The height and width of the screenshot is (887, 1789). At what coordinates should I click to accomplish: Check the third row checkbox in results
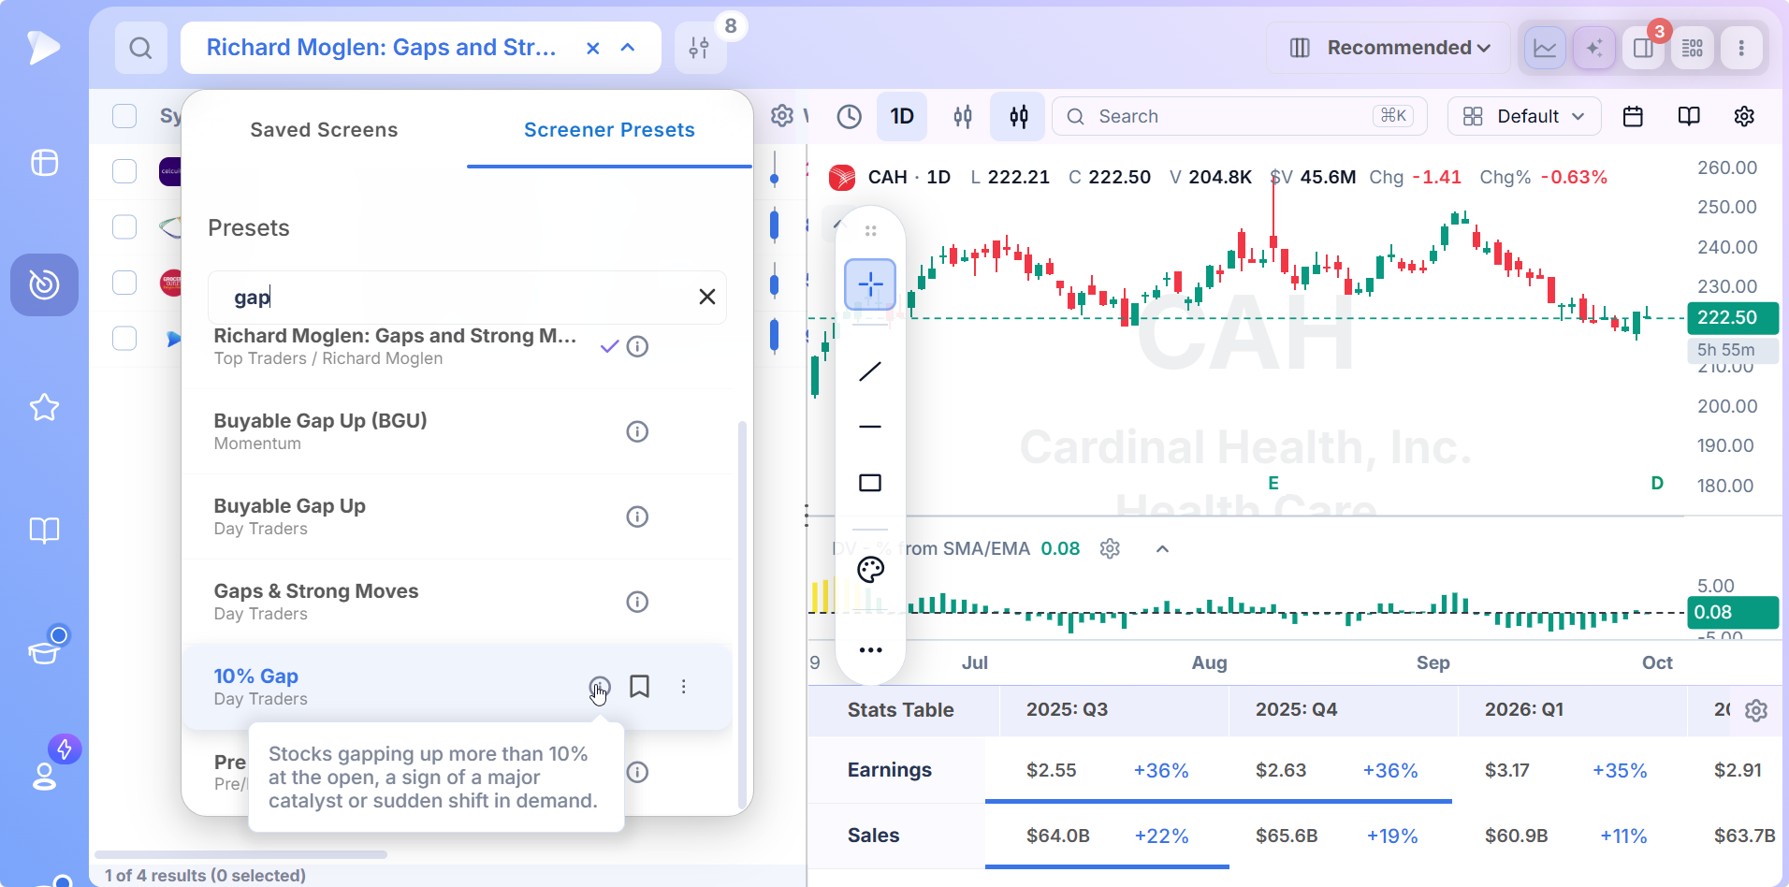pyautogui.click(x=124, y=283)
